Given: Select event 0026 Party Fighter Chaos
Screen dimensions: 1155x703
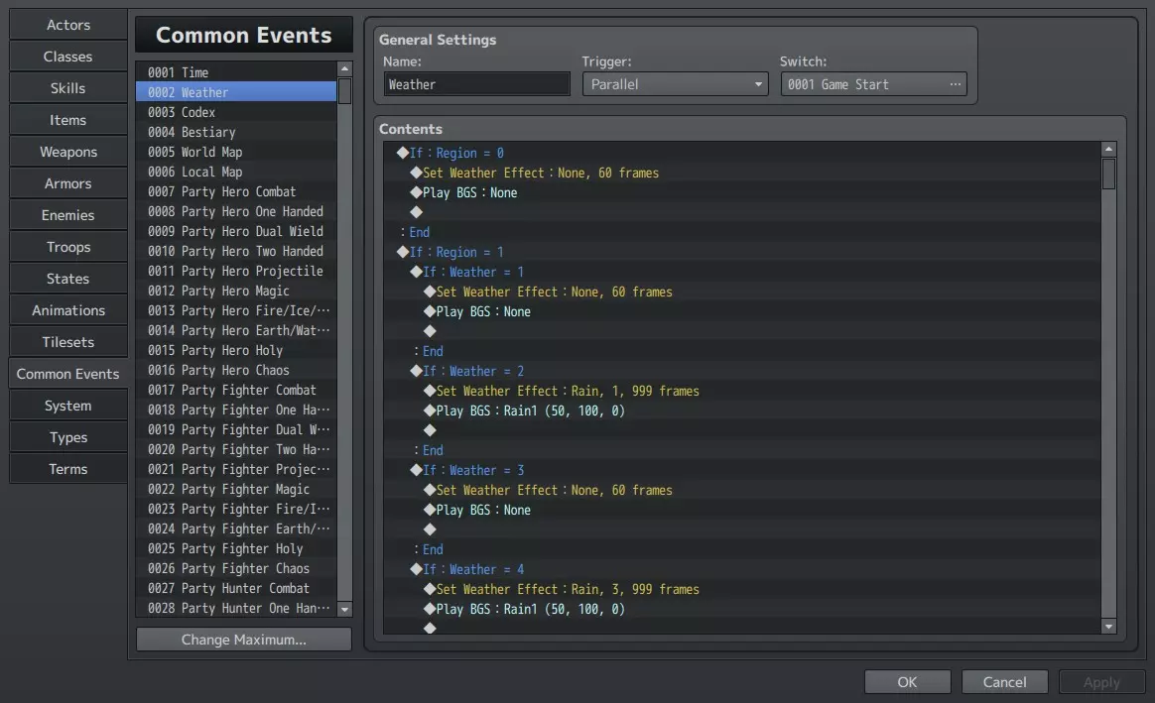Looking at the screenshot, I should pos(236,568).
